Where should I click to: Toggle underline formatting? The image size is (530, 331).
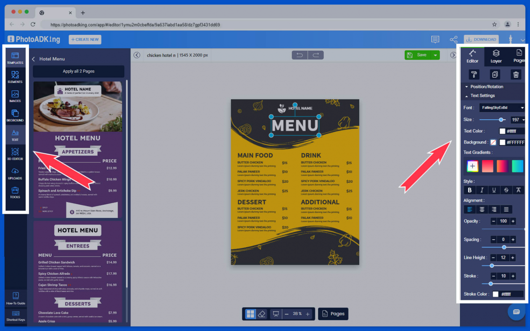pyautogui.click(x=494, y=190)
